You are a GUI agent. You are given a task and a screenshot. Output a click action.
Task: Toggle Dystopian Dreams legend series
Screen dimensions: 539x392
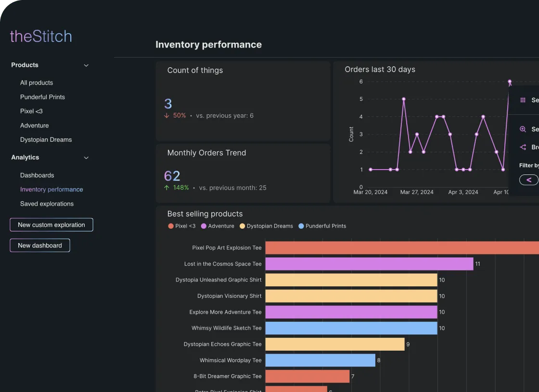266,226
